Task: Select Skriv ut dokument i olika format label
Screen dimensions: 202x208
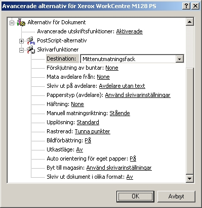Action: click(86, 177)
